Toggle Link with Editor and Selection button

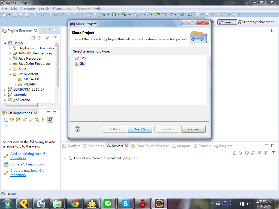50,120
